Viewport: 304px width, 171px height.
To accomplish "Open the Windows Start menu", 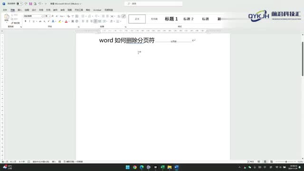I will [128, 167].
